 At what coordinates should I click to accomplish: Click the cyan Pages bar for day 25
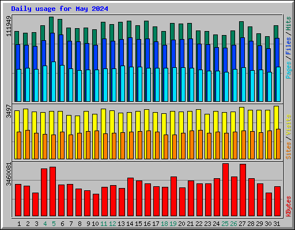pos(226,87)
